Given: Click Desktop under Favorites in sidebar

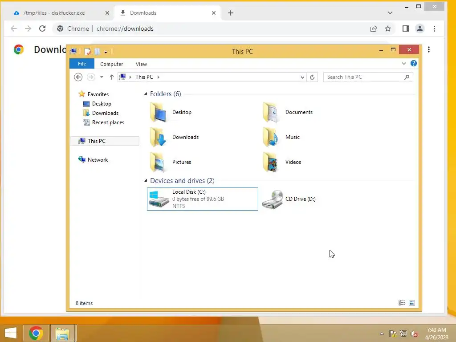Looking at the screenshot, I should (x=97, y=104).
